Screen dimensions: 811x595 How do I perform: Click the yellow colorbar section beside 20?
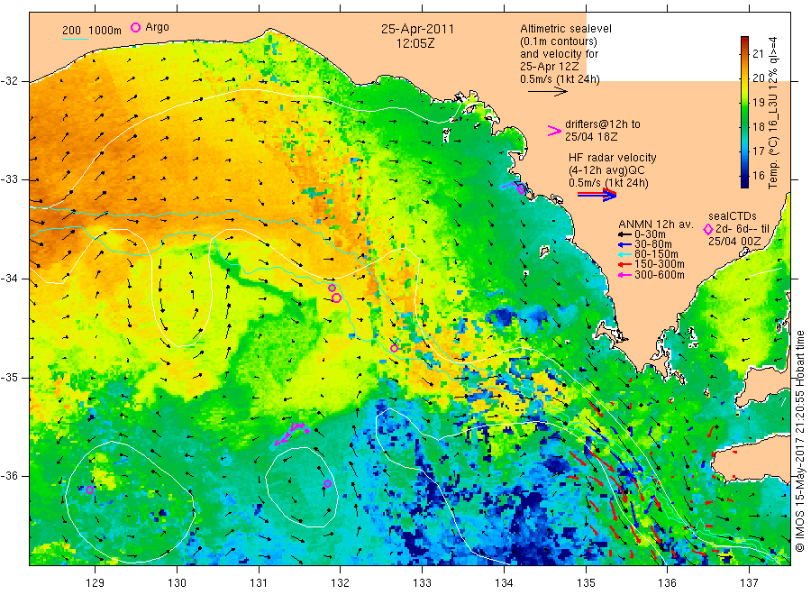pos(744,78)
